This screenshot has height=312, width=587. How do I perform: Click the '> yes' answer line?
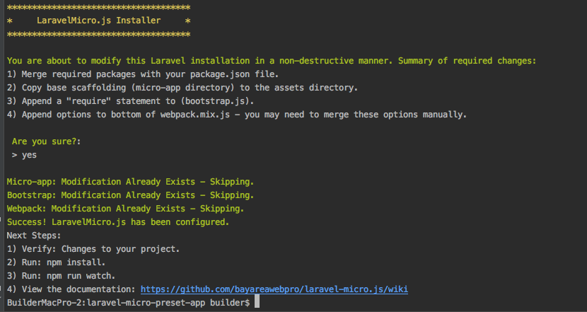[24, 155]
